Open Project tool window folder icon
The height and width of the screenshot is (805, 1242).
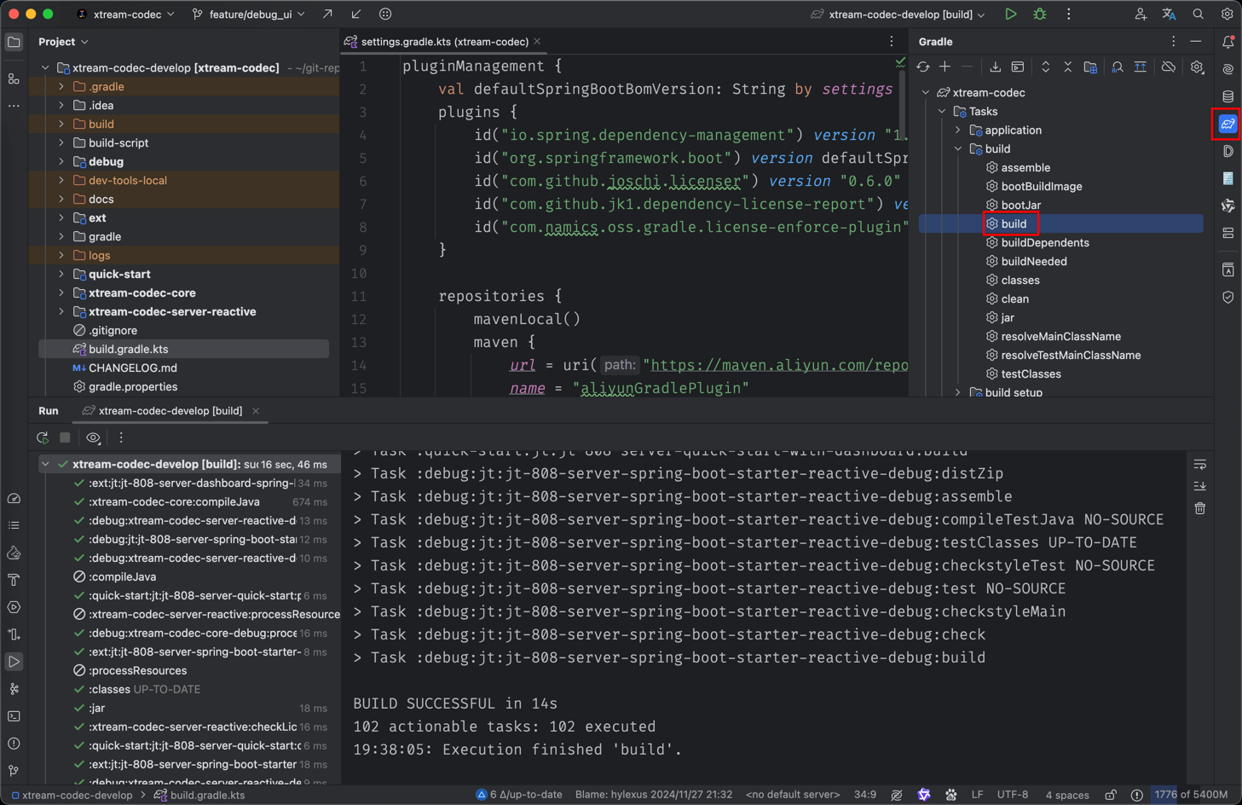coord(14,42)
